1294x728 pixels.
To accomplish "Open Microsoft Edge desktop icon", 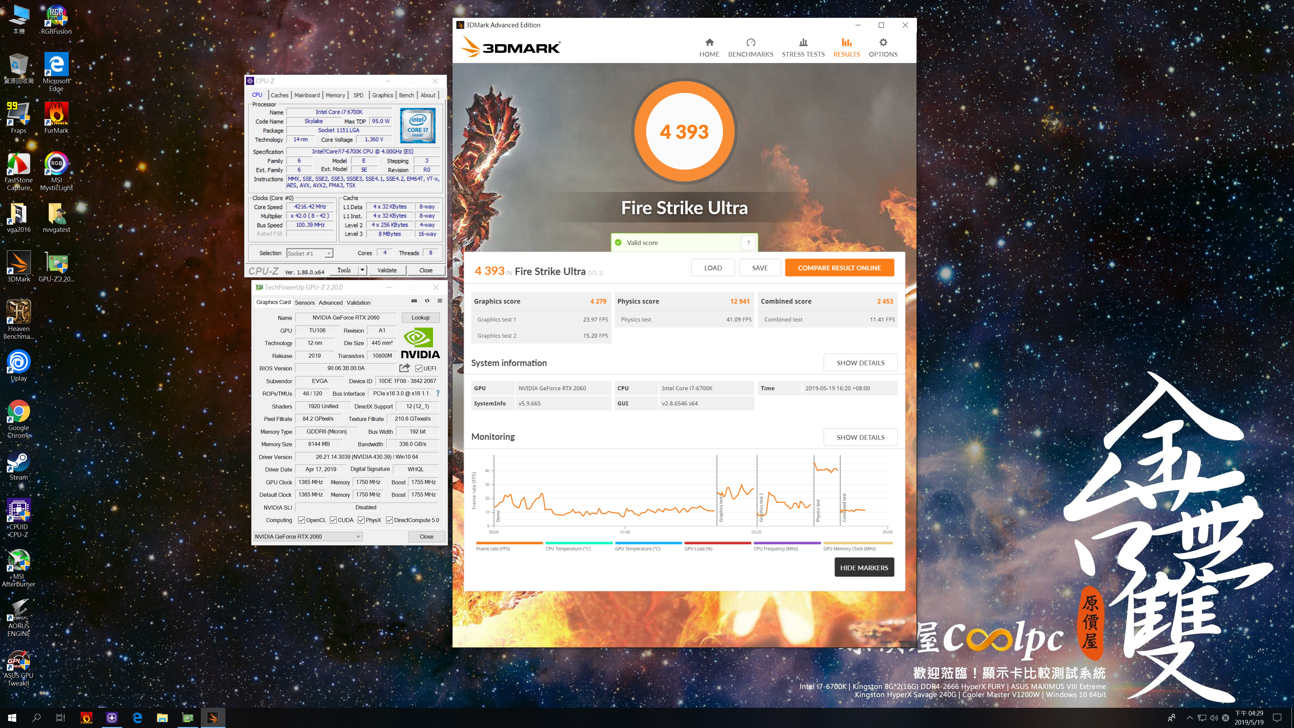I will click(56, 72).
